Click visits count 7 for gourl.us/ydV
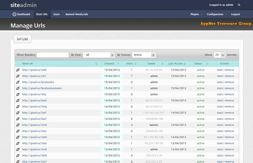The image size is (253, 163). 132,76
